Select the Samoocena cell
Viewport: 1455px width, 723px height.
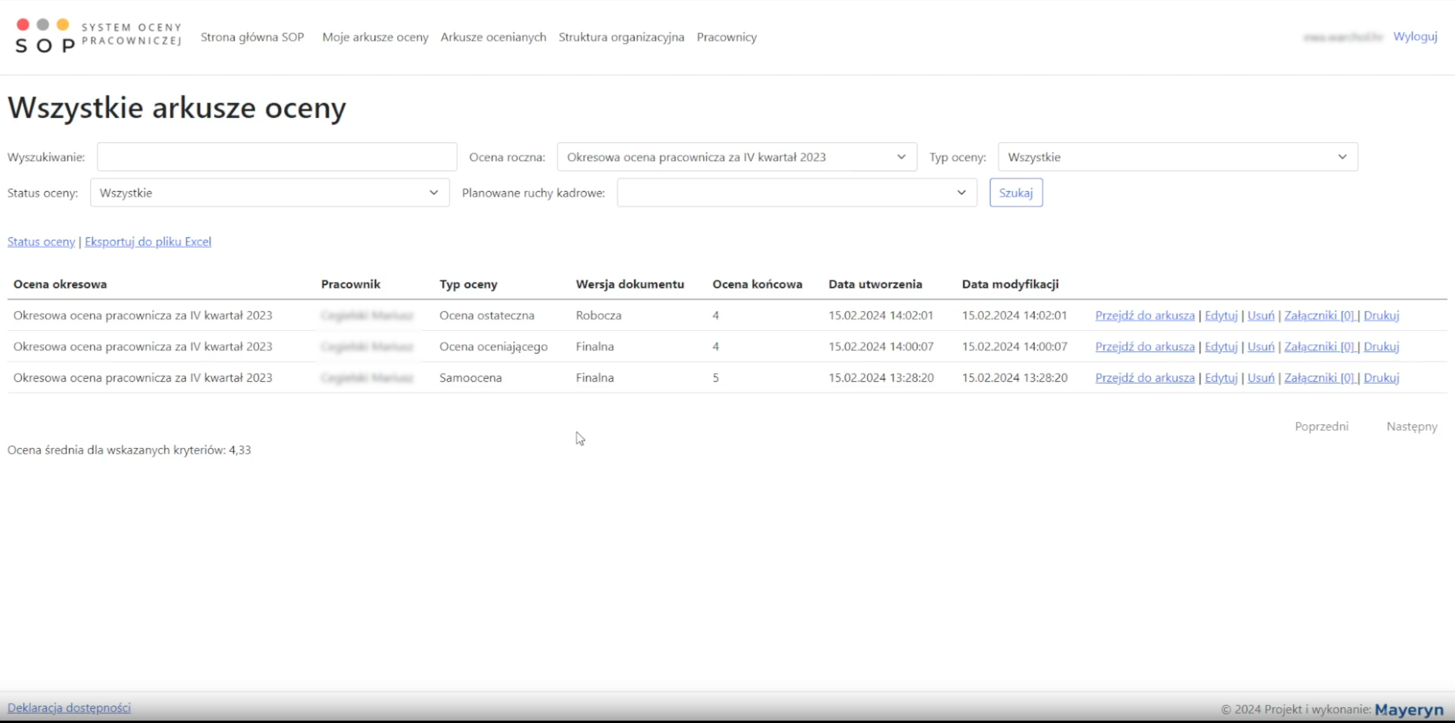coord(470,378)
